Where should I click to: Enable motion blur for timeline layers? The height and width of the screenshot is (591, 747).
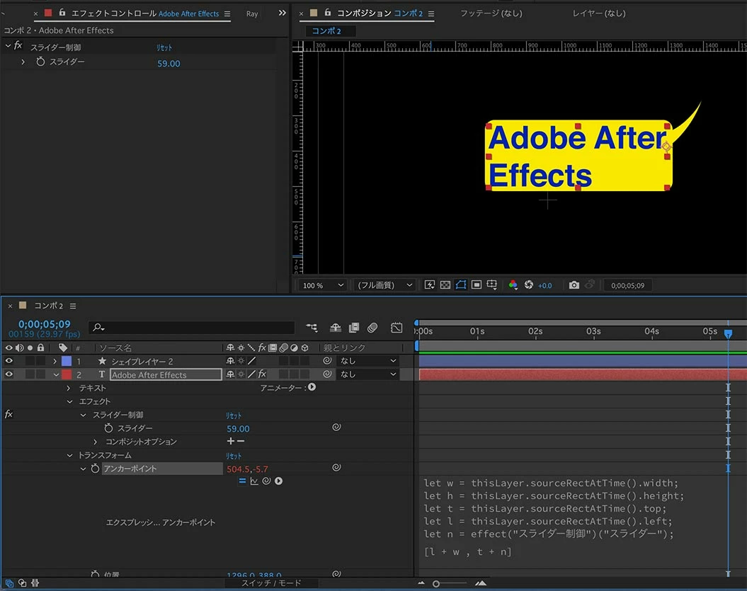coord(372,327)
